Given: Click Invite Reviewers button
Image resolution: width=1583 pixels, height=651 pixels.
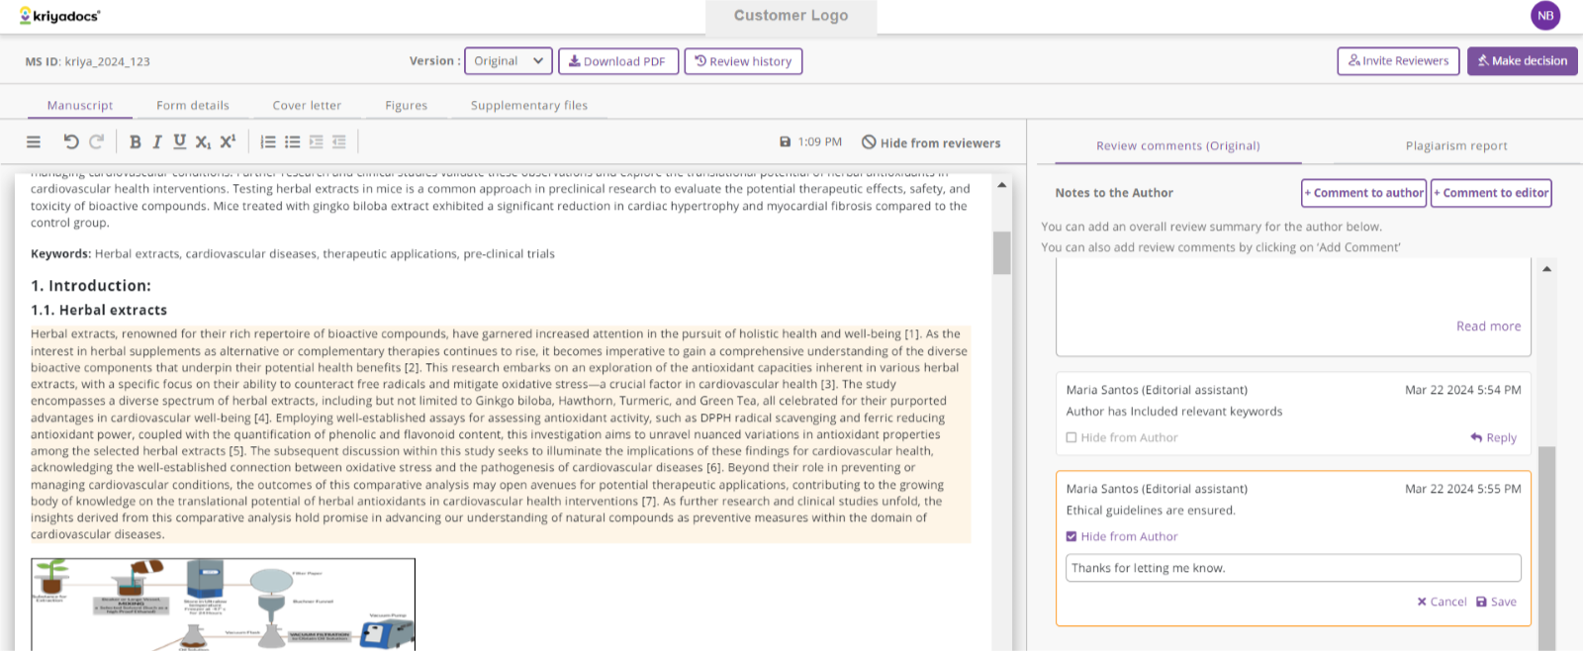Looking at the screenshot, I should point(1398,60).
